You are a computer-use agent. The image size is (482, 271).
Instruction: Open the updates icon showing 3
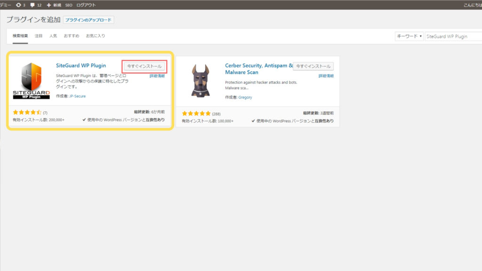pyautogui.click(x=20, y=5)
